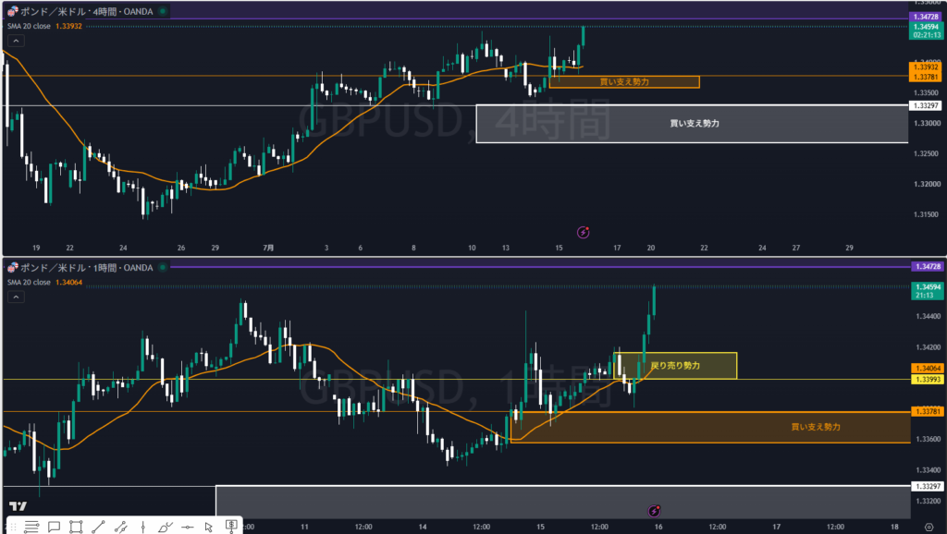Select the Fib retracement drawing tool
Viewport: 947px width, 534px height.
click(x=31, y=527)
